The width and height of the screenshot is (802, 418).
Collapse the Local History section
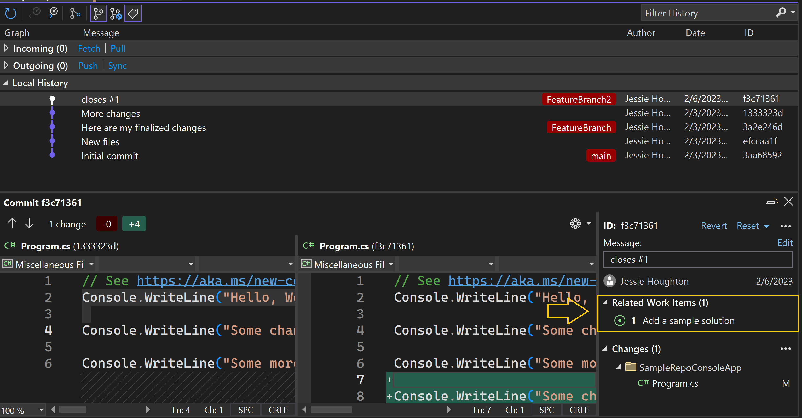(x=6, y=83)
